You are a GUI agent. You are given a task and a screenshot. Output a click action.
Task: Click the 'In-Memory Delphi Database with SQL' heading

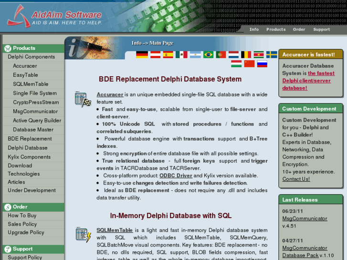coord(170,216)
